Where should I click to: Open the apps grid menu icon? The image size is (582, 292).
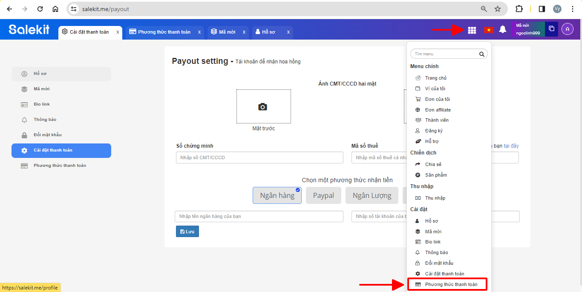tap(472, 30)
